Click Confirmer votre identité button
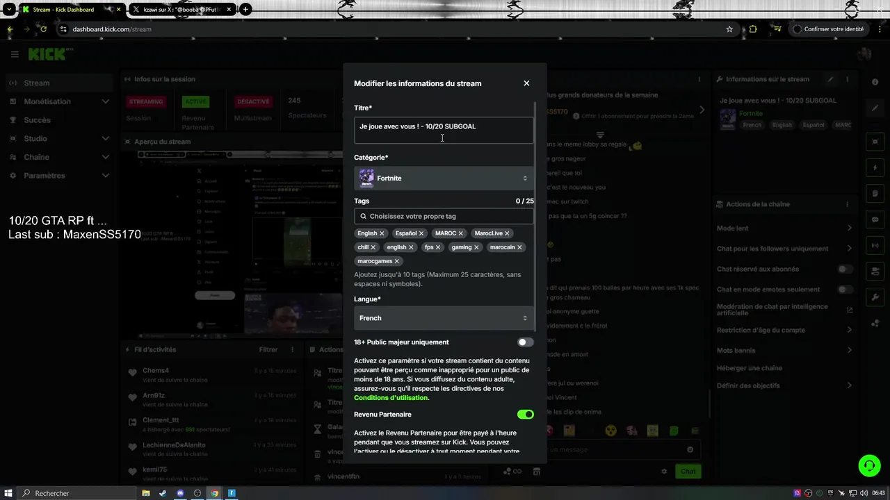The image size is (890, 500). point(829,29)
